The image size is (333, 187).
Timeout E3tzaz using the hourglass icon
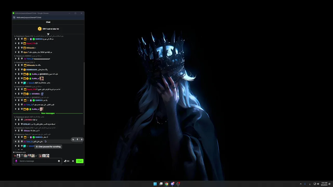[x=19, y=131]
